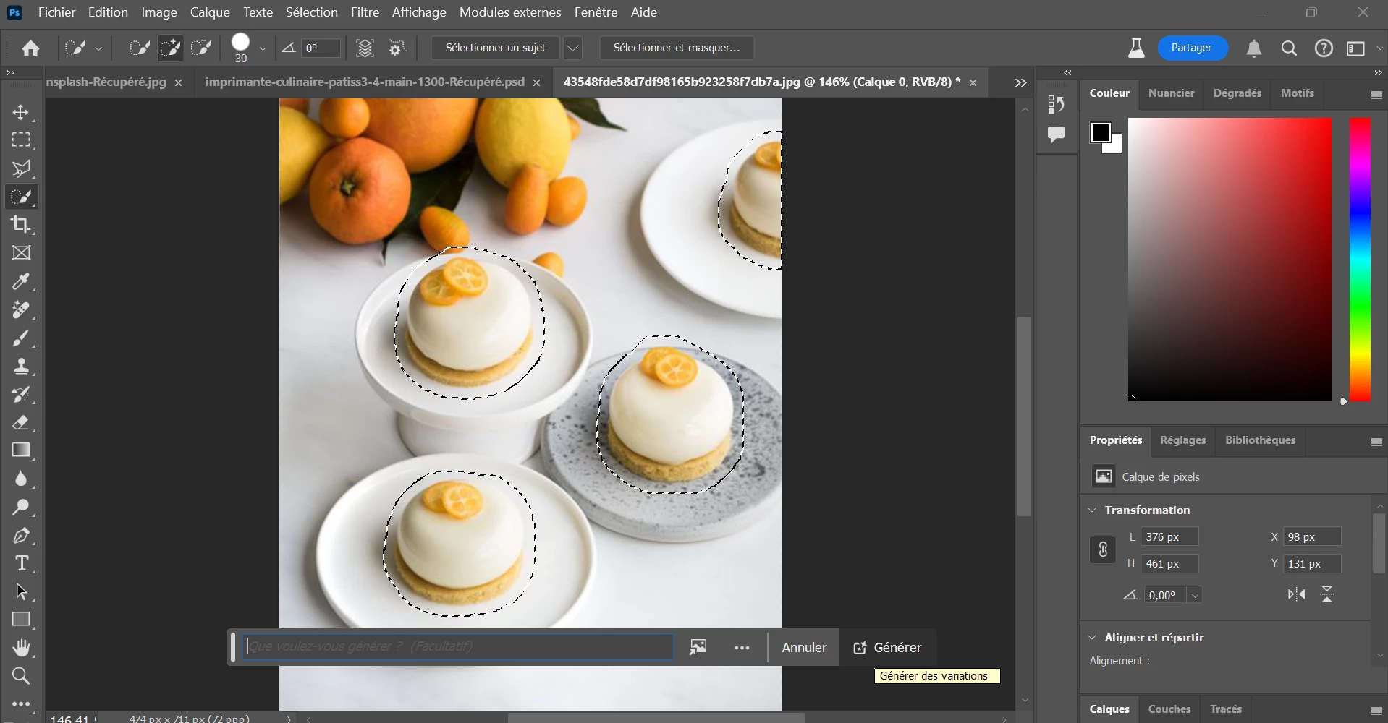
Task: Toggle the gear-brush icon beside the layers-stack icon
Action: (397, 48)
